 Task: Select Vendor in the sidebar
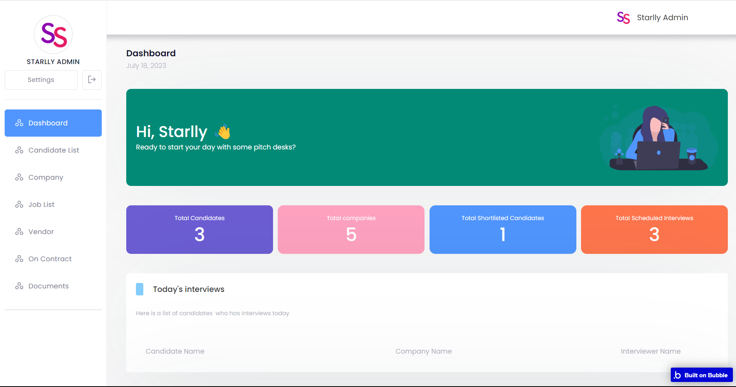tap(53, 232)
